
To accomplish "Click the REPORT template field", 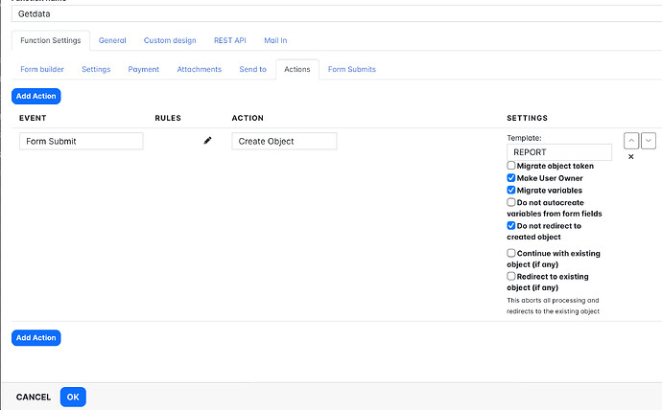I will coord(558,152).
